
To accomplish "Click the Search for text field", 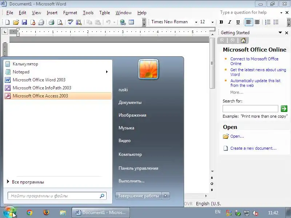I will 250,109.
